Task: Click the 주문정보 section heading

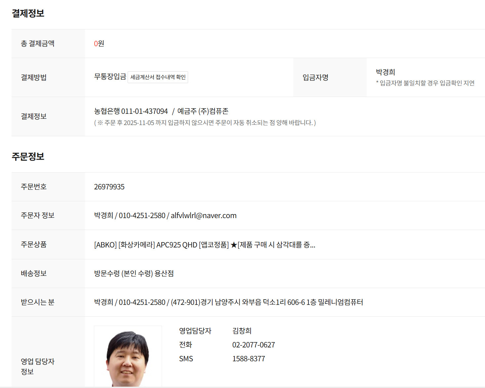Action: coord(28,156)
